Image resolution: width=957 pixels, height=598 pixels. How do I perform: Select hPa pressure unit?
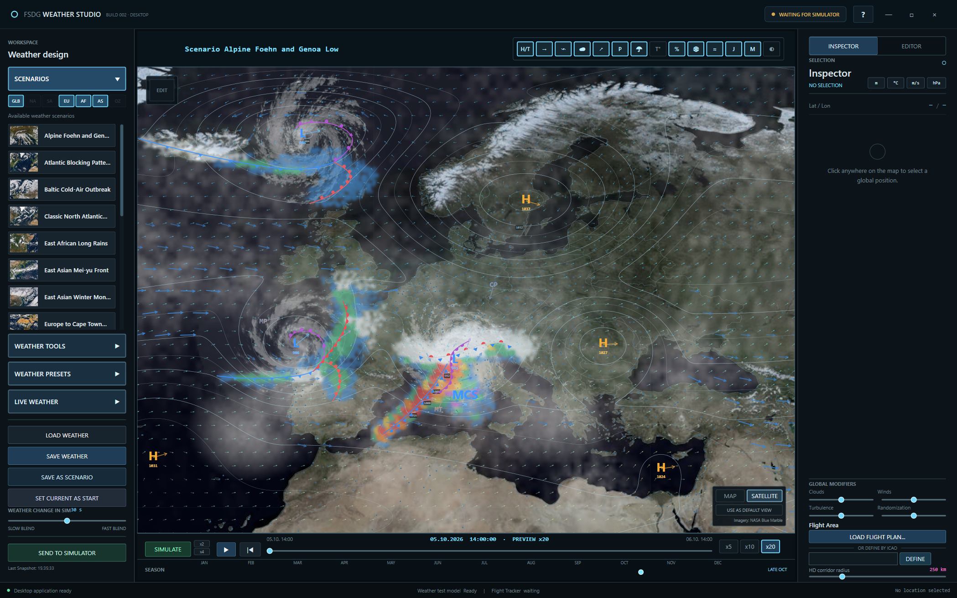click(x=936, y=83)
